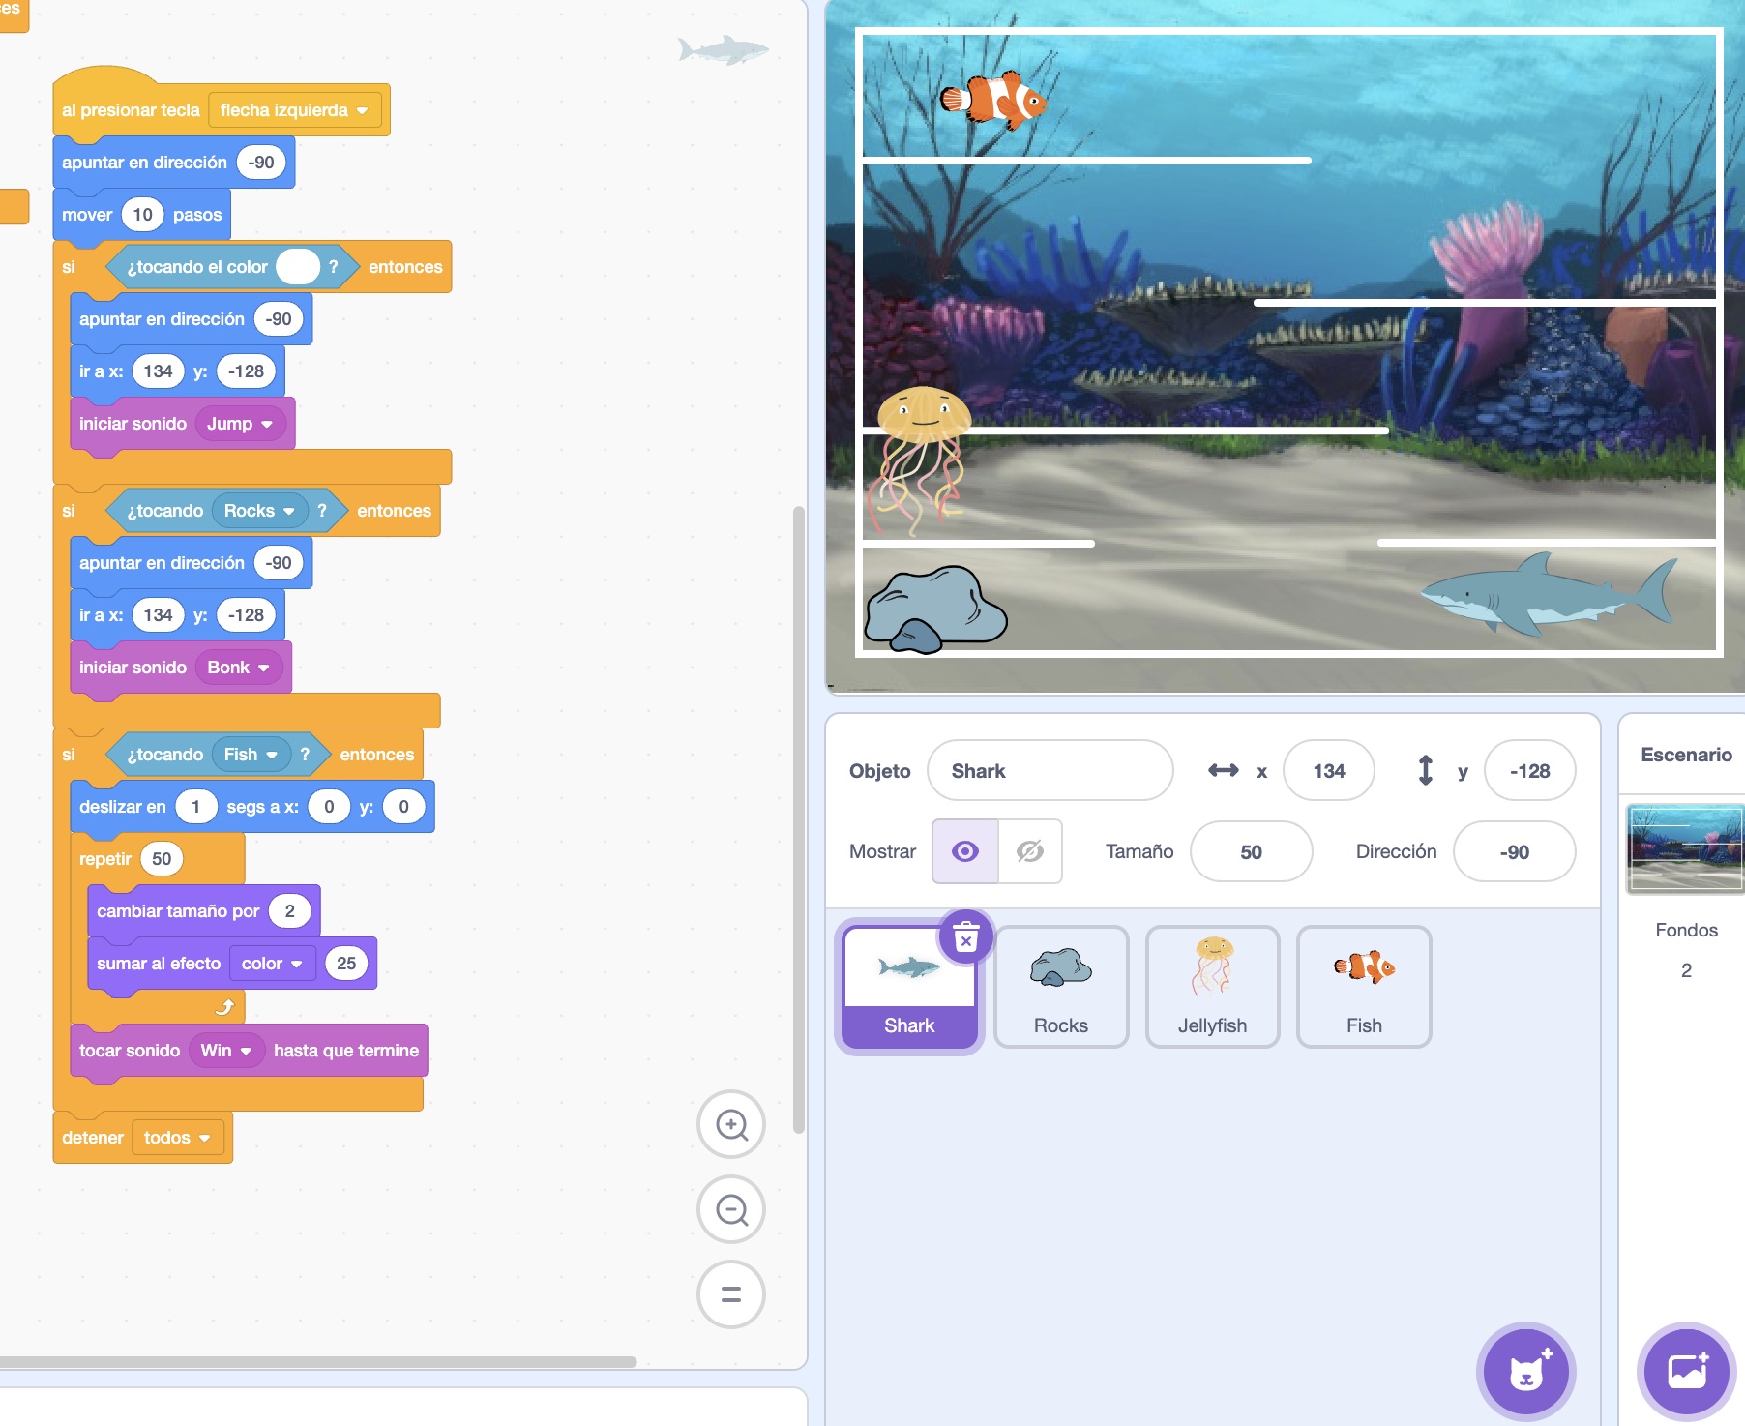Image resolution: width=1745 pixels, height=1426 pixels.
Task: Select the Jellyfish sprite
Action: [1212, 986]
